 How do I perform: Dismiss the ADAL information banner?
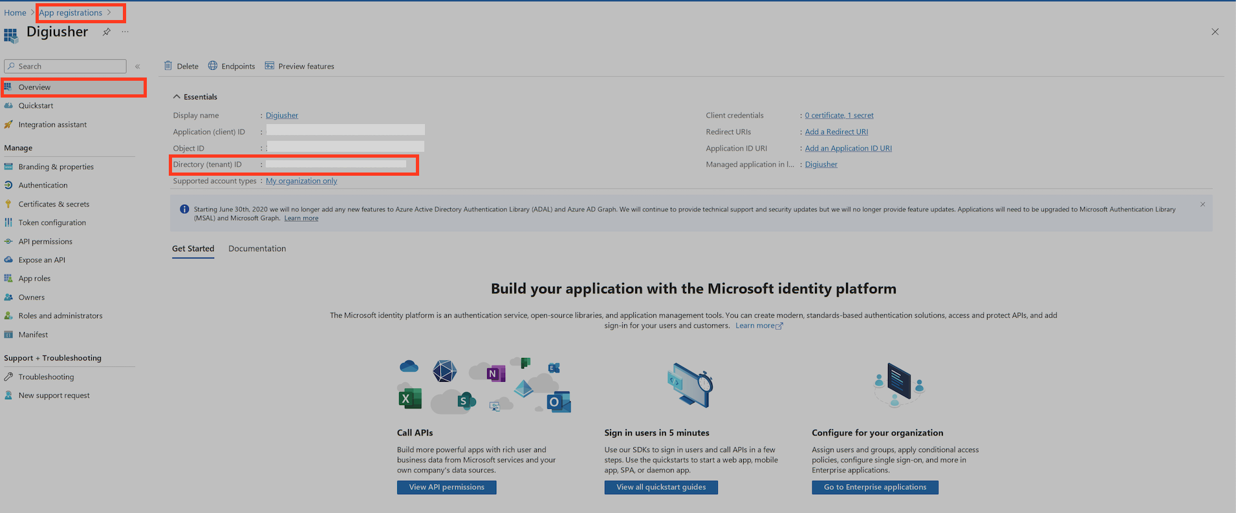(1202, 204)
